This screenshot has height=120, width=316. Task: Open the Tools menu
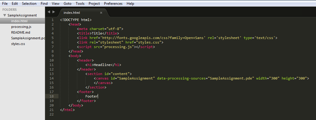[80, 4]
